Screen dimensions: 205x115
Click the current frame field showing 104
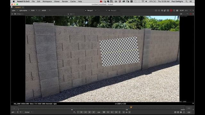tap(99, 112)
